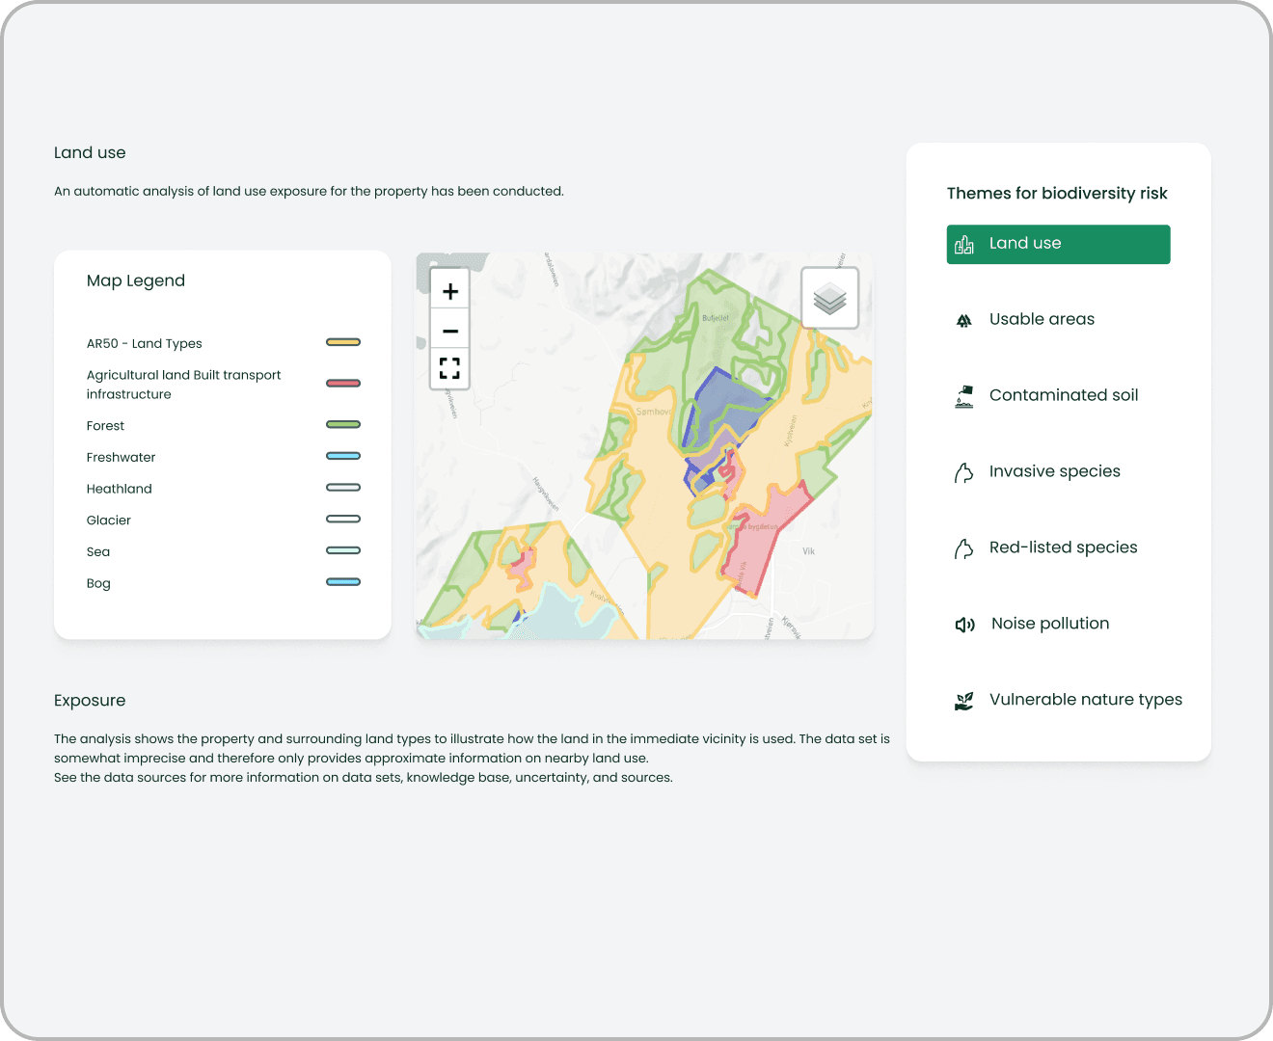
Task: Click the blue Freshwater legend swatch
Action: coord(343,456)
